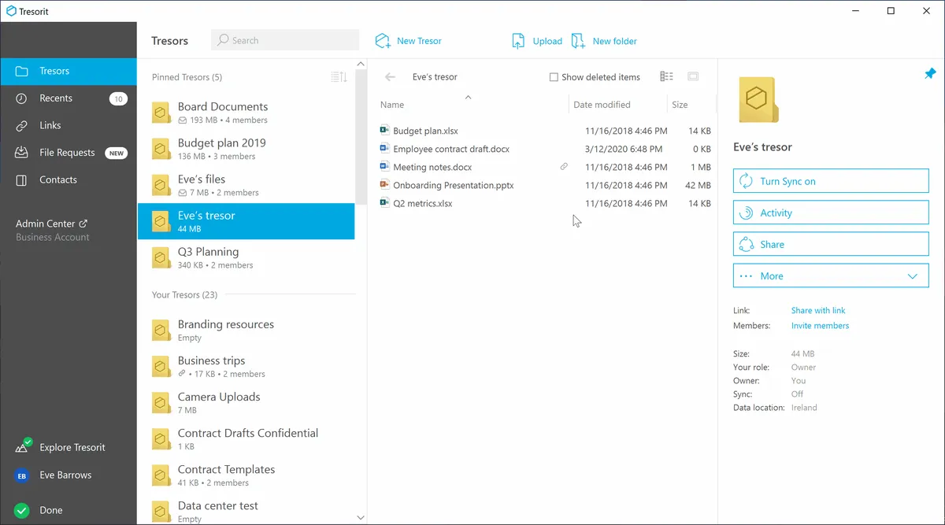Switch to the list view layout icon
Screen dimensions: 945x525
pos(666,76)
